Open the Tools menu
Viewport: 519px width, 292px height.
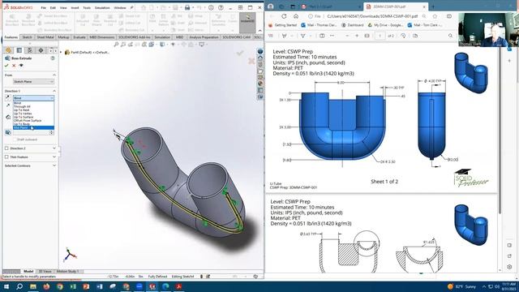[87, 7]
